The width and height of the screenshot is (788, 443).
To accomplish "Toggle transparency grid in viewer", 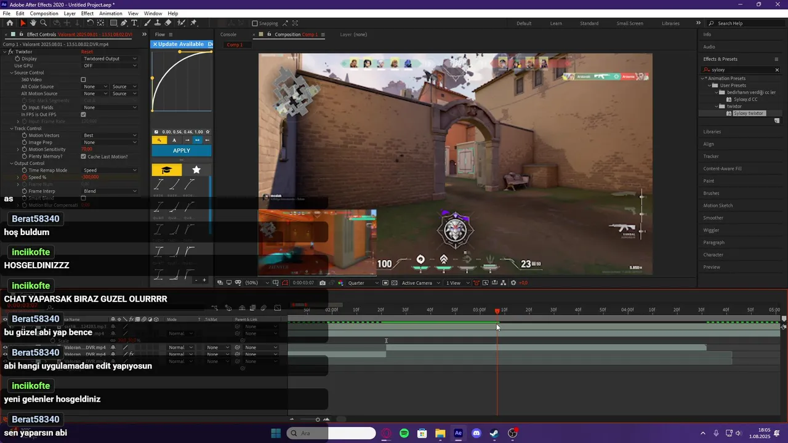I will pyautogui.click(x=394, y=282).
